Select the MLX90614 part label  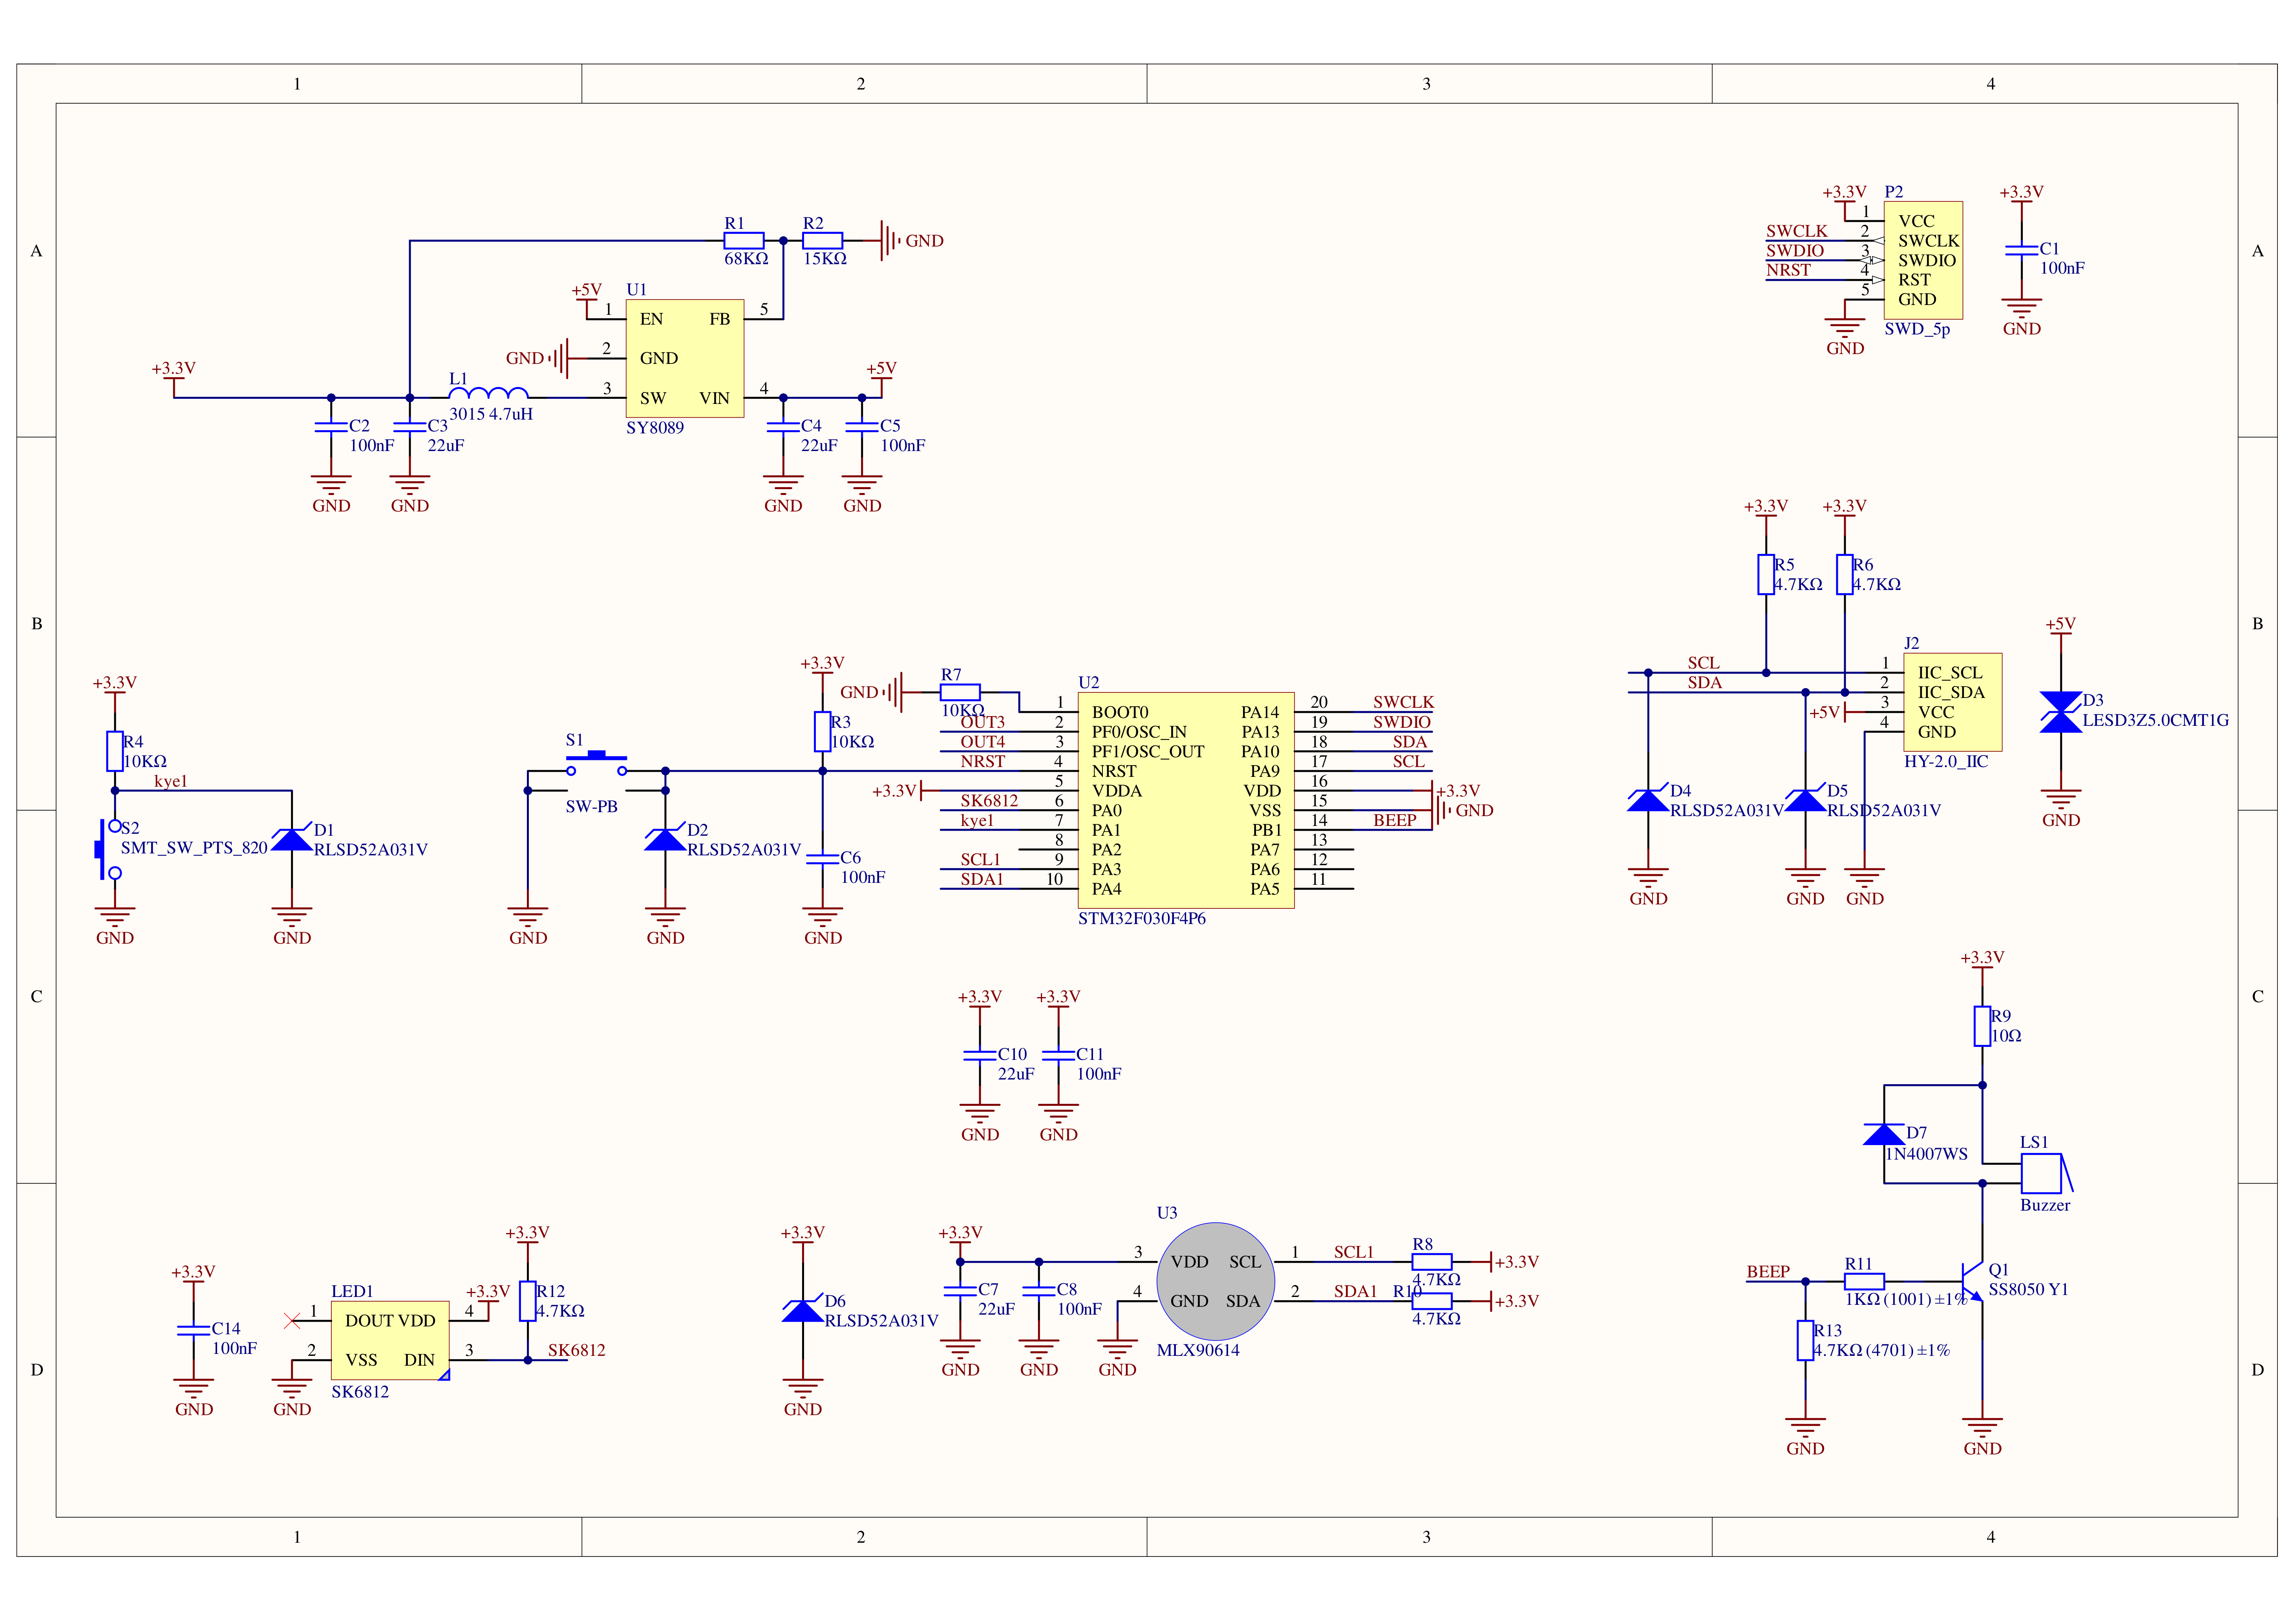[1198, 1350]
